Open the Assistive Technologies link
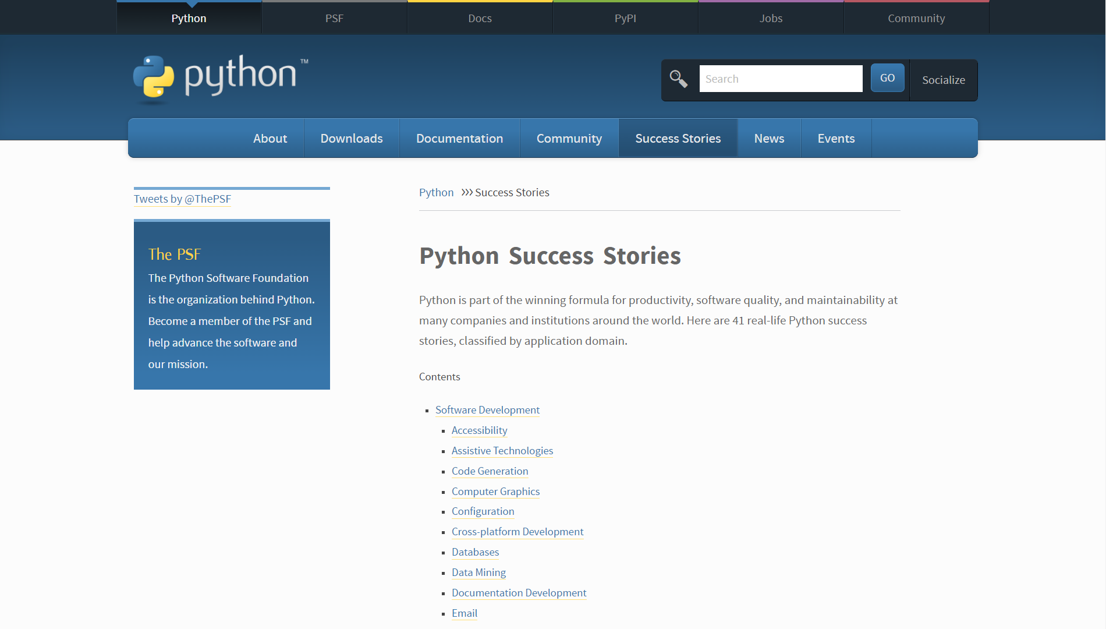 [x=502, y=451]
